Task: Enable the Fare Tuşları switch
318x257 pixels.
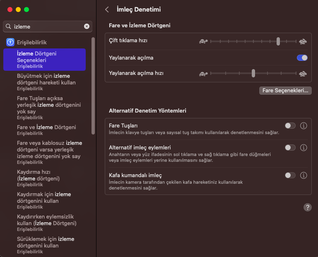Action: tap(290, 126)
